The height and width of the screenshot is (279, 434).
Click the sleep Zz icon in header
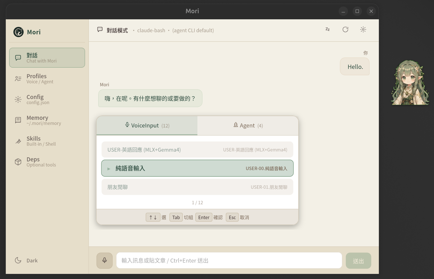click(x=328, y=29)
